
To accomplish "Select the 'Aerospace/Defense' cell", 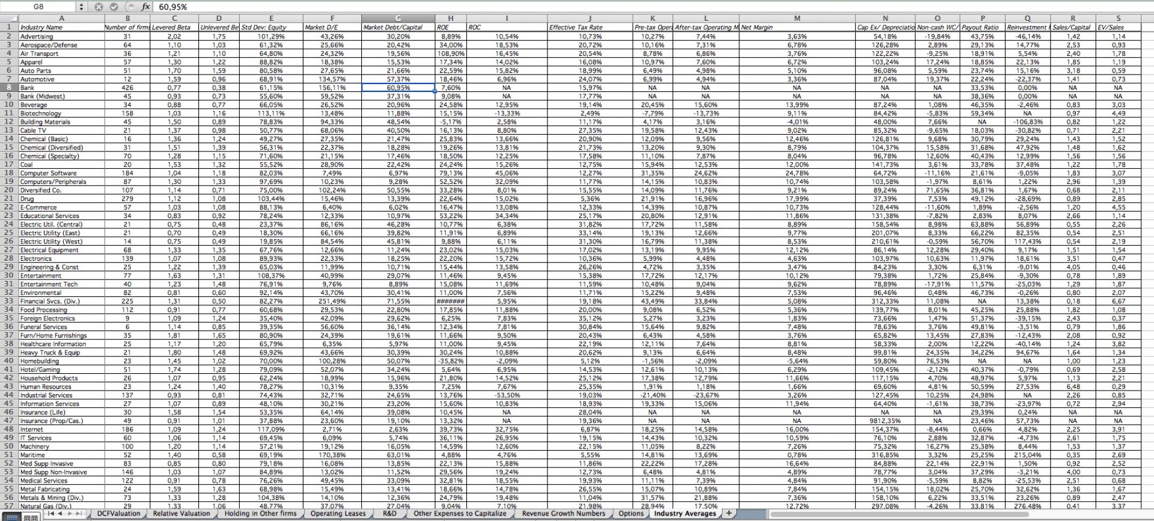I will point(61,45).
